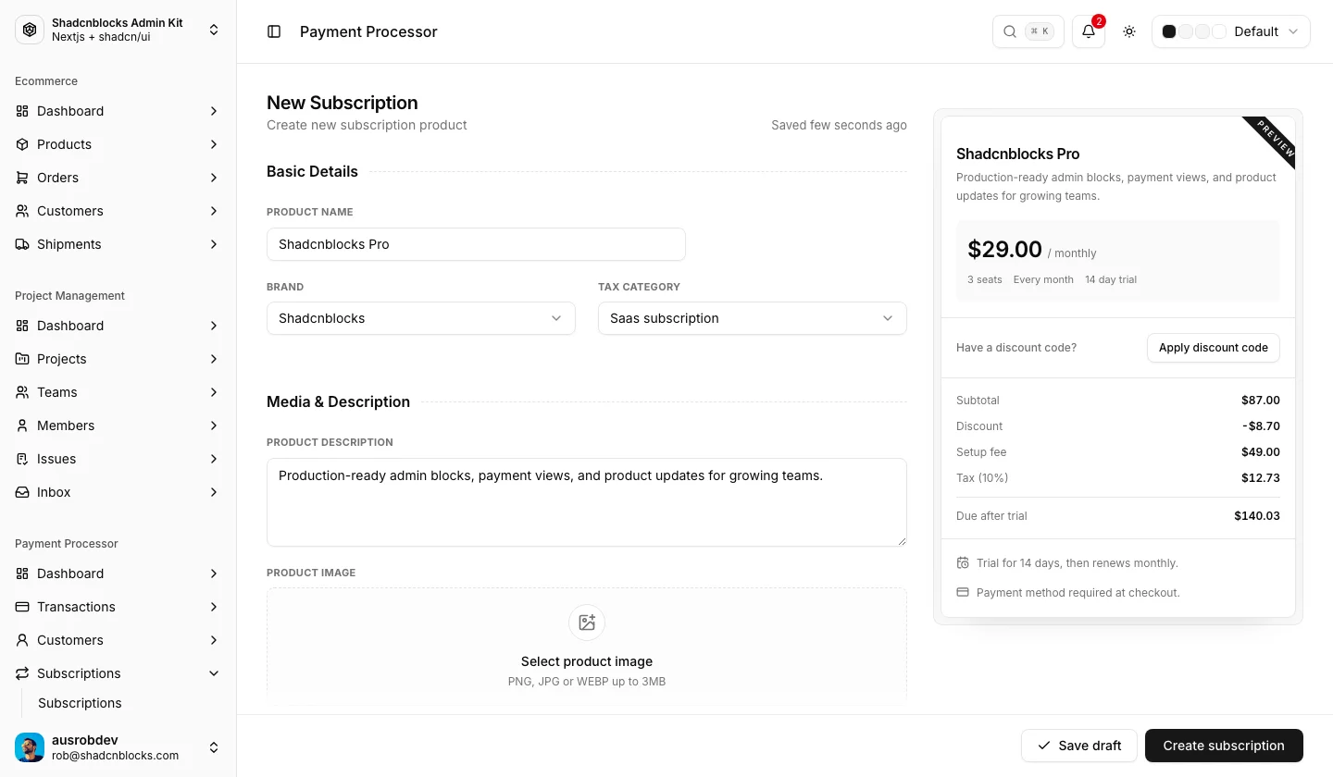
Task: Click Select product image upload area
Action: [587, 647]
